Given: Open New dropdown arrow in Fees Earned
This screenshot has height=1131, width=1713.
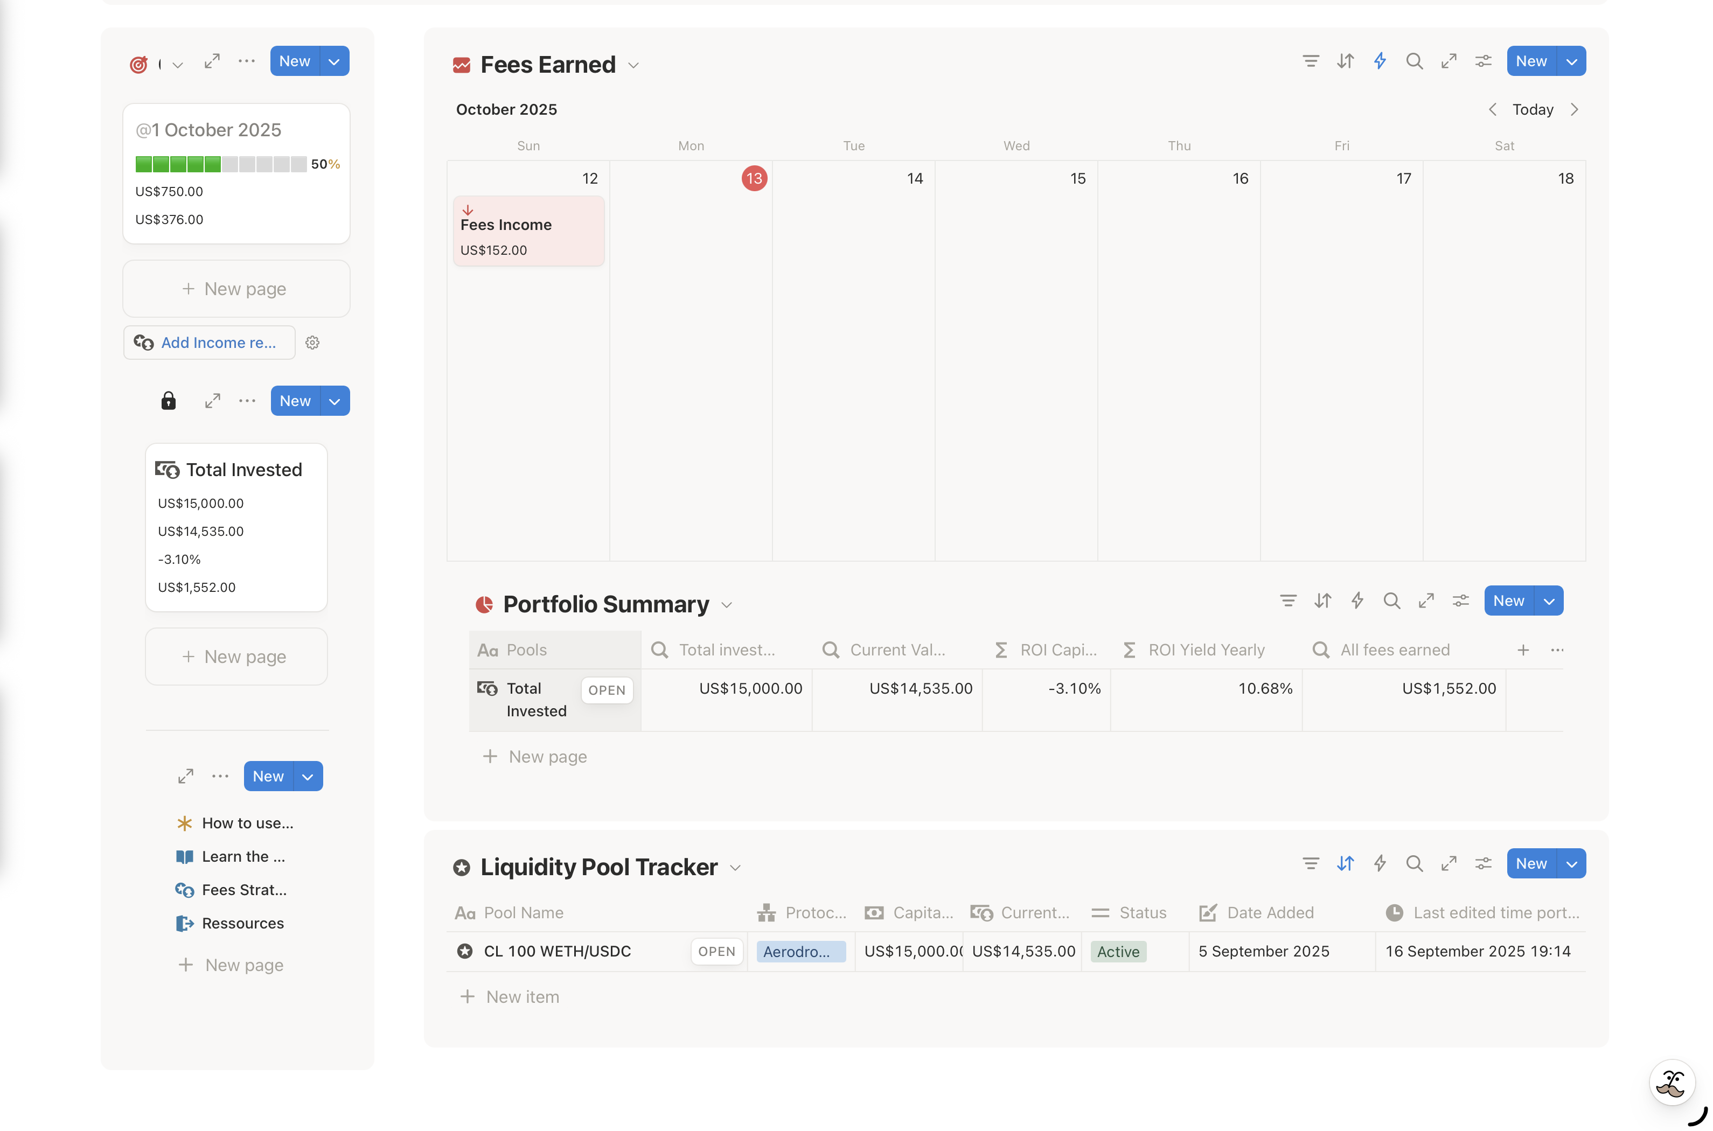Looking at the screenshot, I should pyautogui.click(x=1571, y=61).
